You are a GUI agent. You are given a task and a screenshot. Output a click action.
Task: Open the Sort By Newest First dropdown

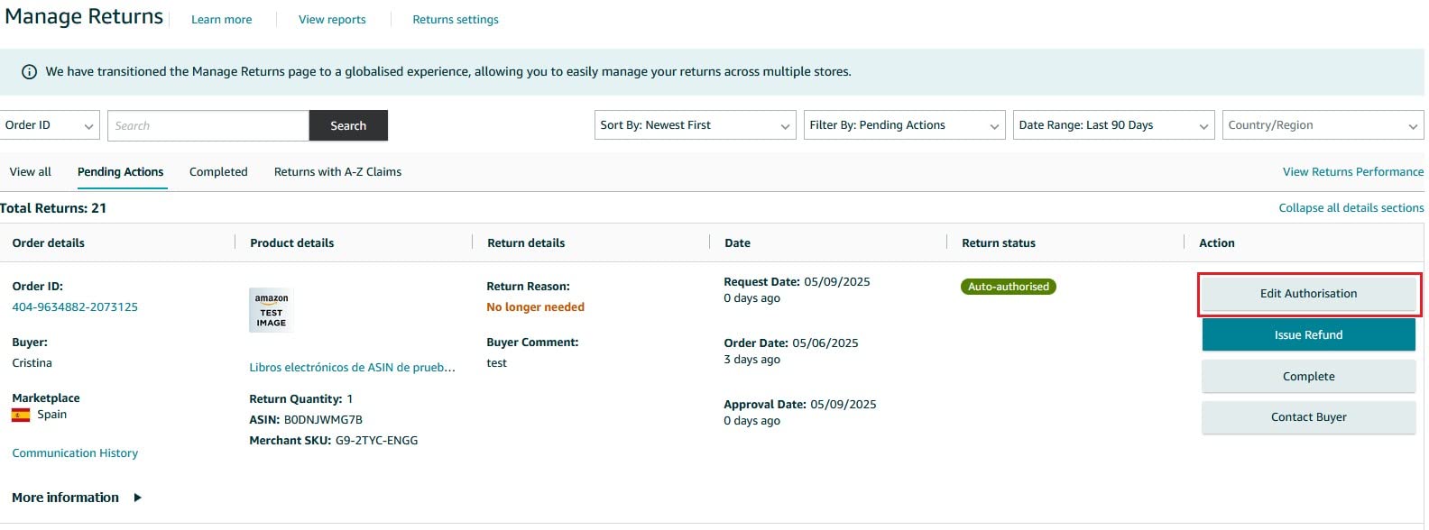(x=695, y=125)
